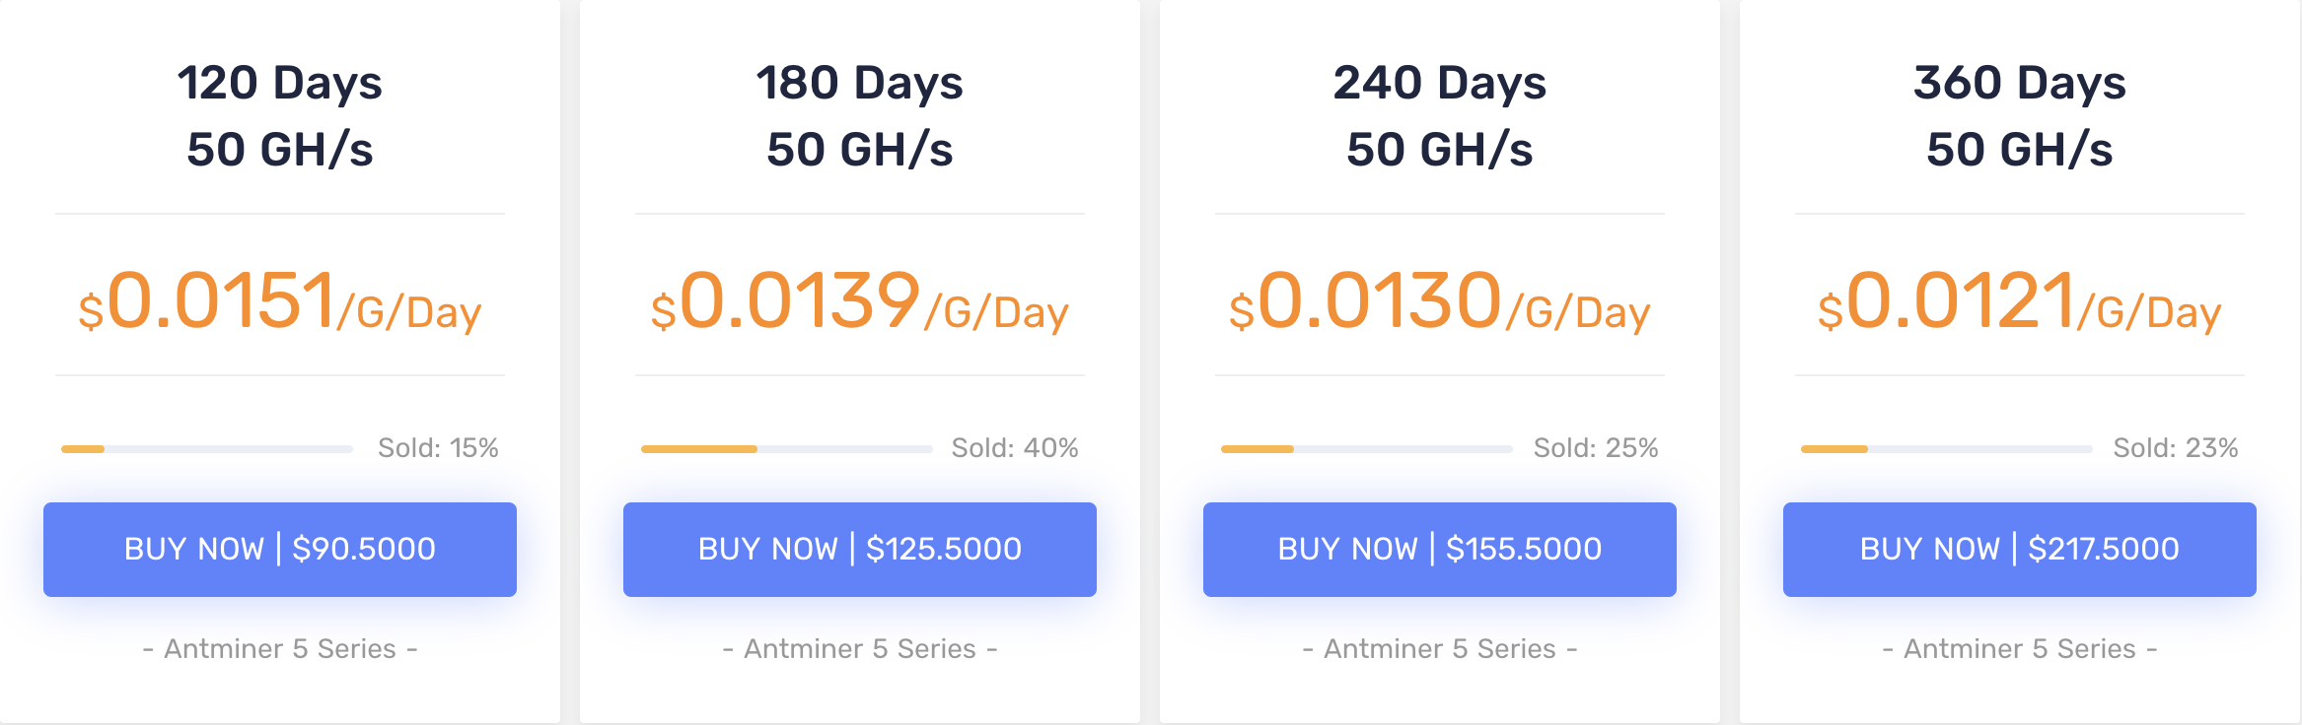Image resolution: width=2302 pixels, height=725 pixels.
Task: Click the $0.0151/G/Day price
Action: click(x=280, y=301)
